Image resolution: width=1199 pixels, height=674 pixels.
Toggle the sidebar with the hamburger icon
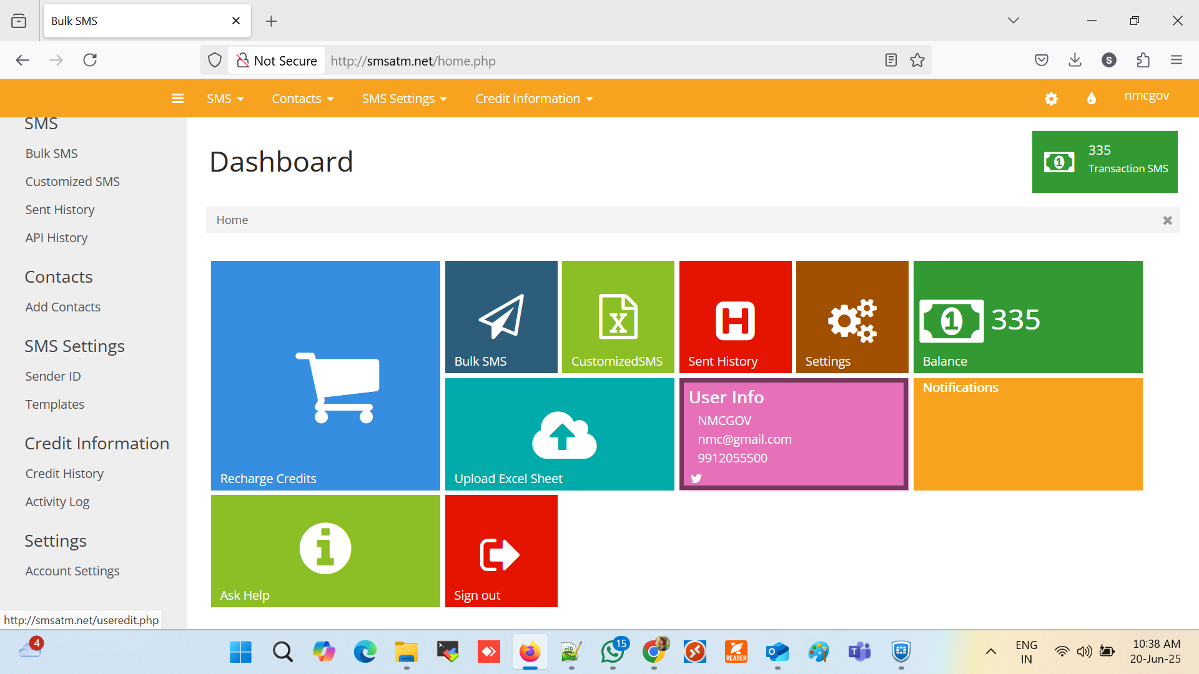click(x=178, y=99)
